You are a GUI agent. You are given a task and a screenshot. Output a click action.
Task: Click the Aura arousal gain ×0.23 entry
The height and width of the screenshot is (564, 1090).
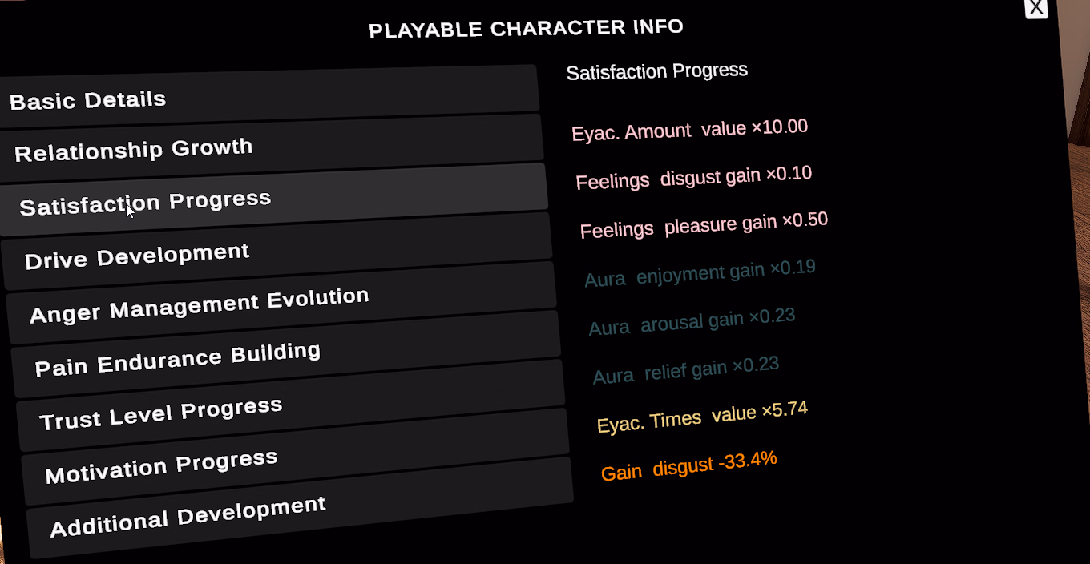pyautogui.click(x=692, y=321)
